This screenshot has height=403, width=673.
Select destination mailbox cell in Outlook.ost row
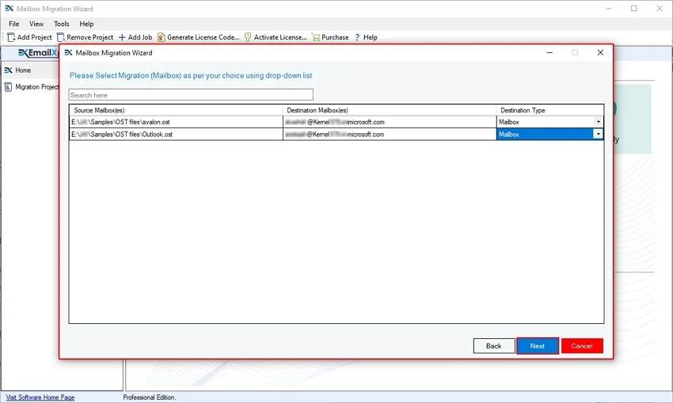click(x=390, y=134)
